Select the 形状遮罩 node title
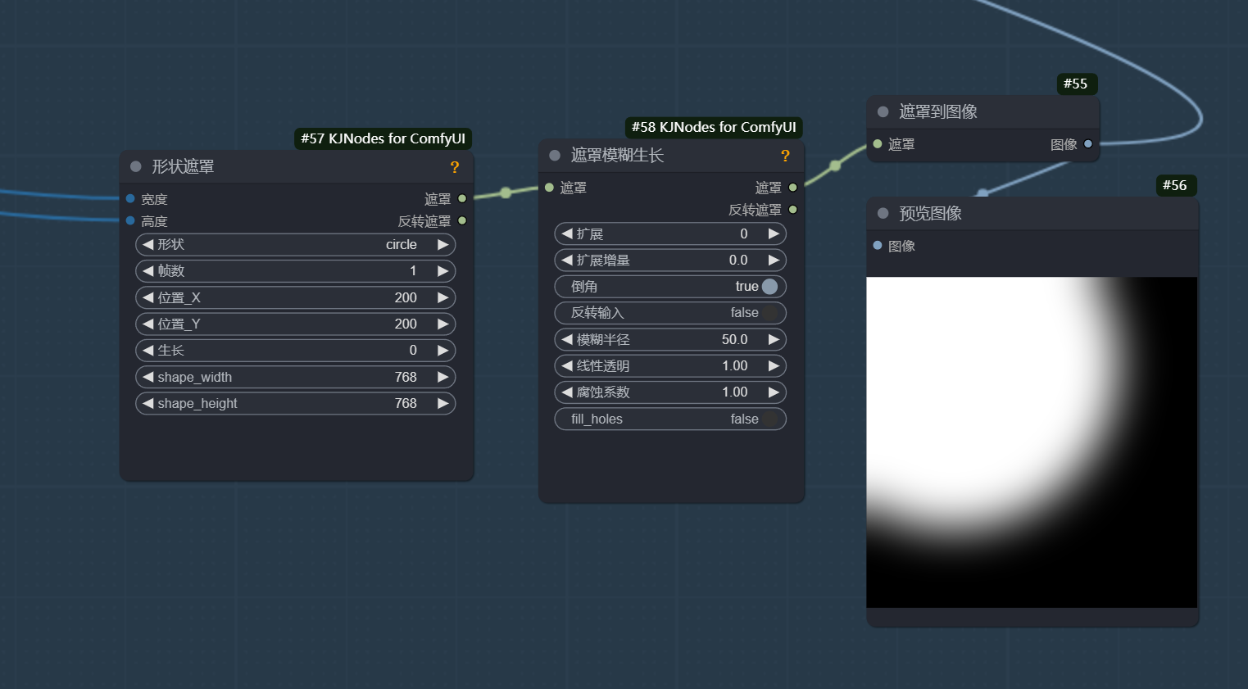Viewport: 1248px width, 689px height. [x=183, y=166]
